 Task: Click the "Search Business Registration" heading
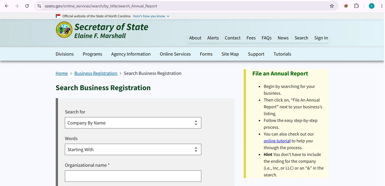103,88
